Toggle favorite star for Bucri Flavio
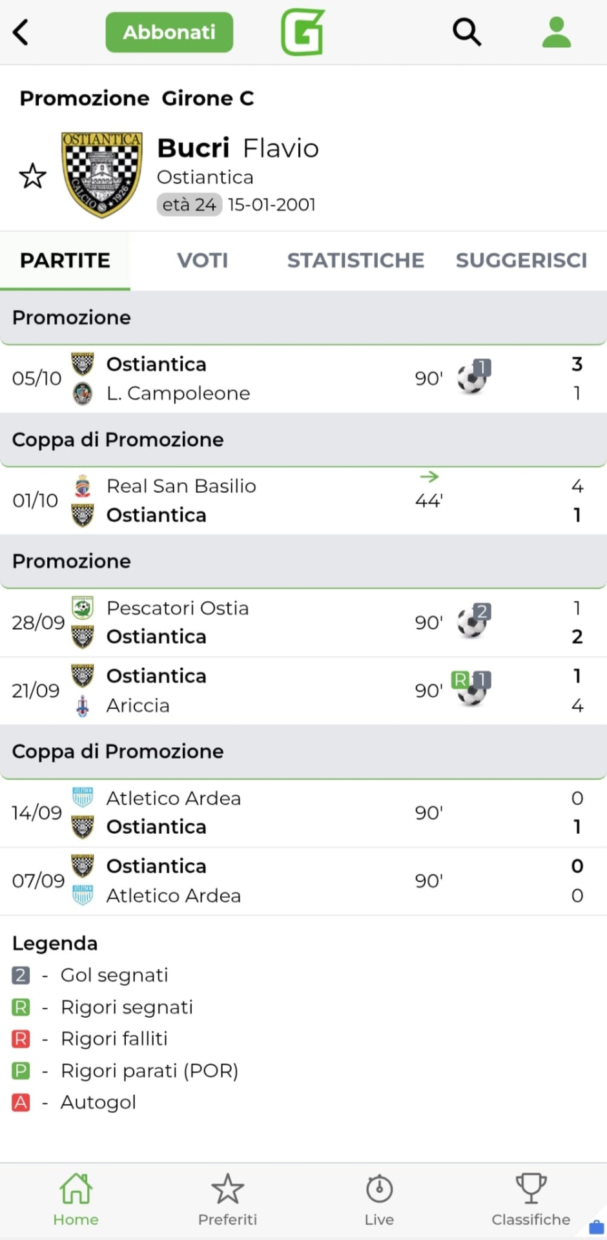Image resolution: width=607 pixels, height=1240 pixels. click(x=32, y=176)
